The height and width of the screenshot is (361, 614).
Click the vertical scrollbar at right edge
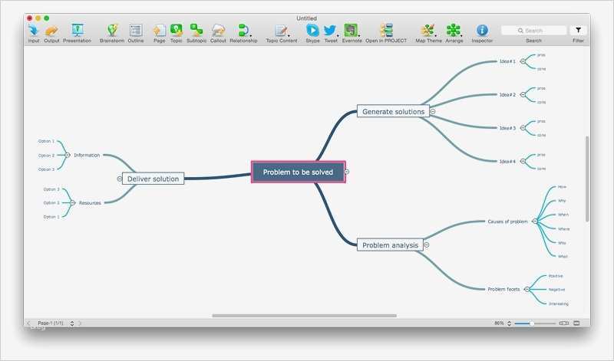587,179
